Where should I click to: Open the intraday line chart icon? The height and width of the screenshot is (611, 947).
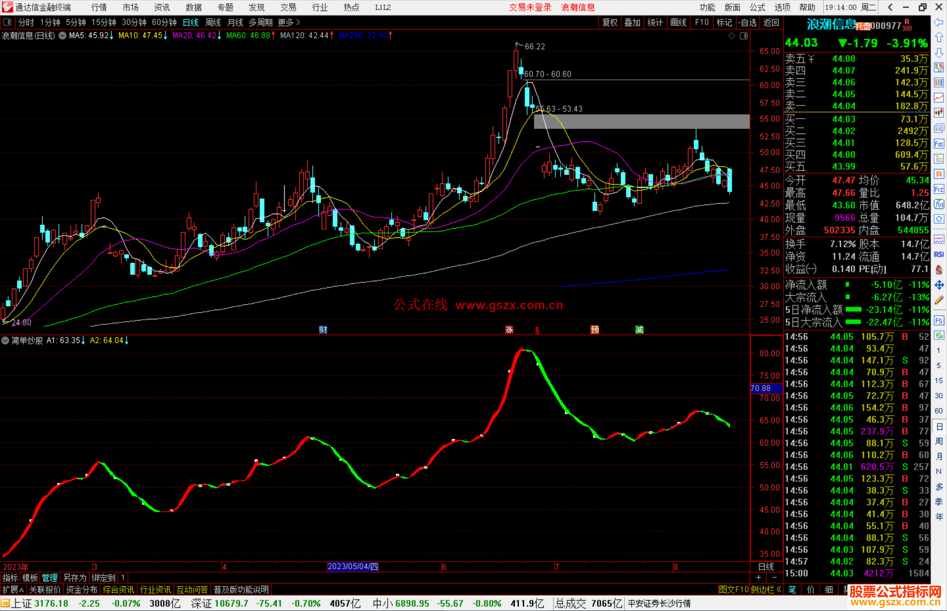pos(939,98)
